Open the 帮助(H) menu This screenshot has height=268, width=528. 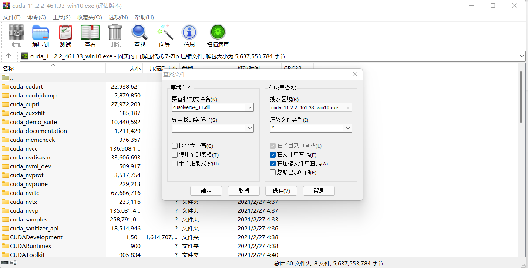point(144,17)
